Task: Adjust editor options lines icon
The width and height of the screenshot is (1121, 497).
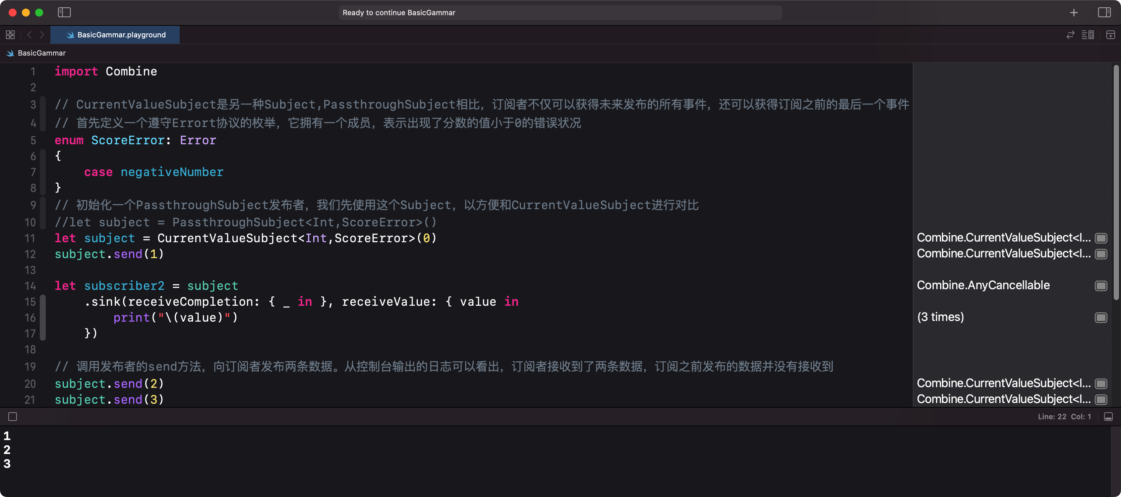Action: pos(1088,35)
